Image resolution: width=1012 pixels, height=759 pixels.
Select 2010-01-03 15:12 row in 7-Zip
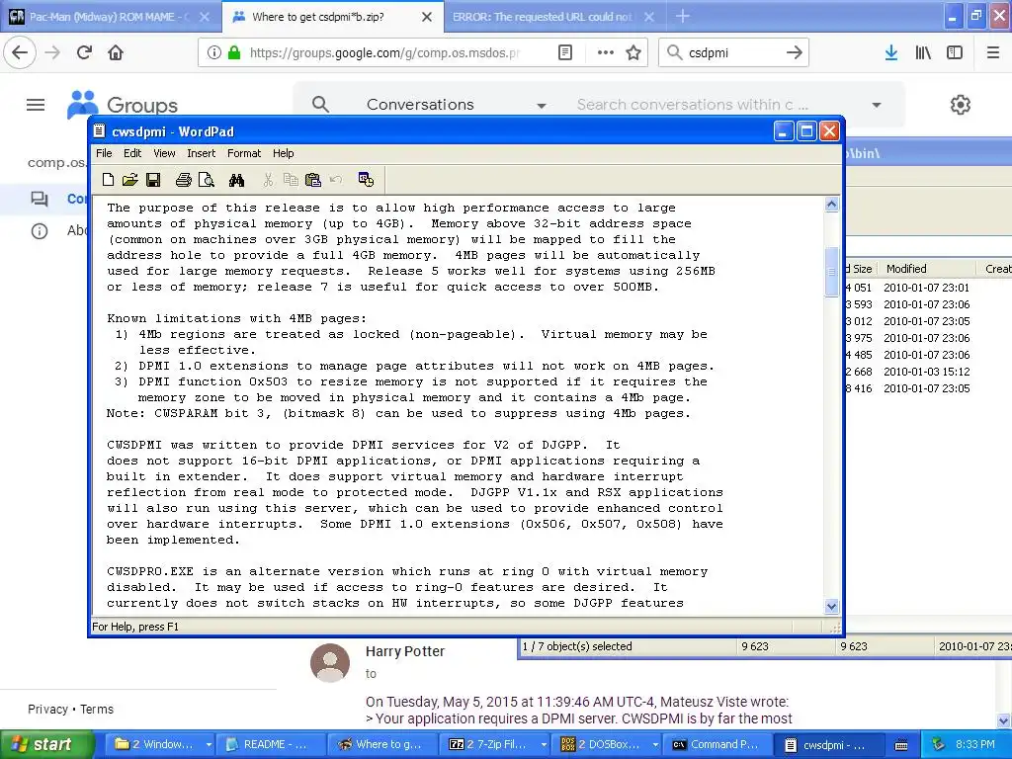926,372
